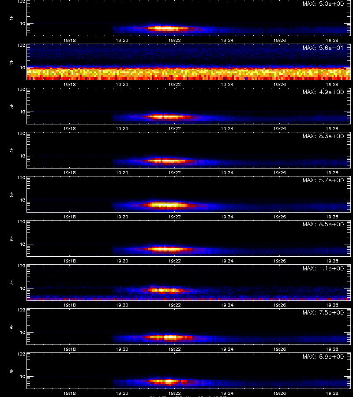
Task: Click the 19:18 time label below panel 9F
Action: 69,393
